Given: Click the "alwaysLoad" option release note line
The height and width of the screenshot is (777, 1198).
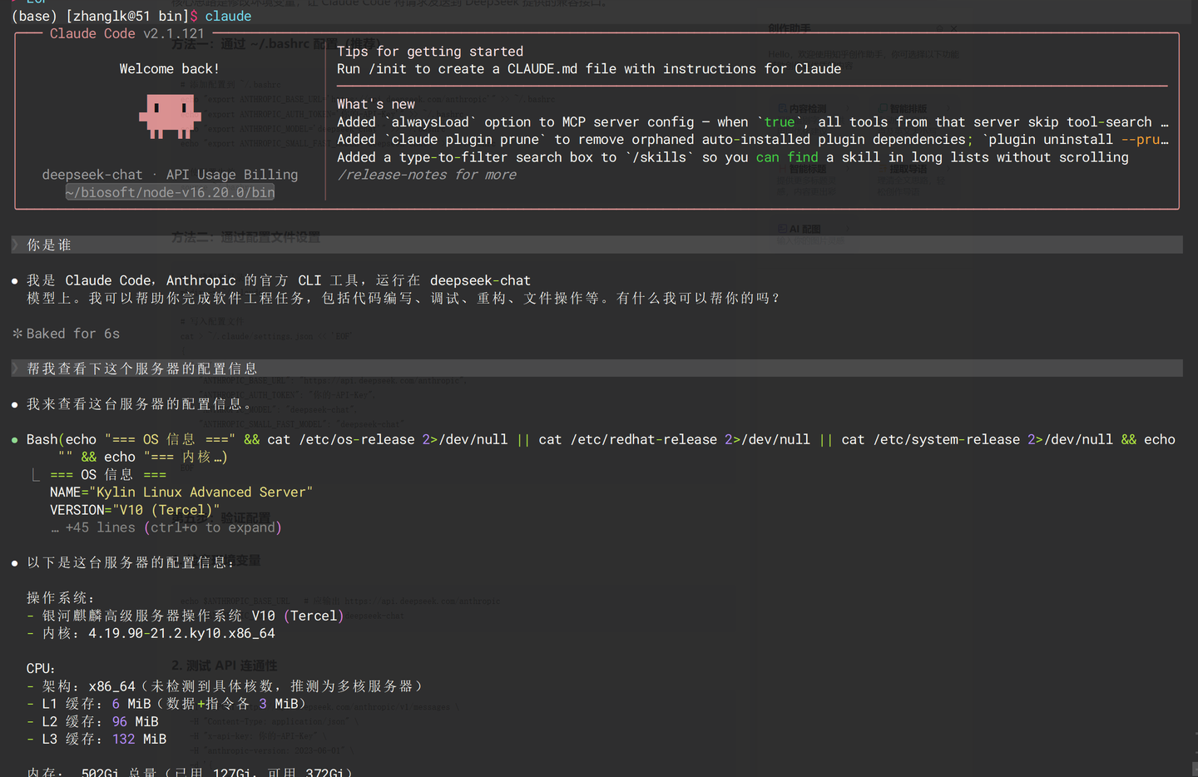Looking at the screenshot, I should coord(752,122).
